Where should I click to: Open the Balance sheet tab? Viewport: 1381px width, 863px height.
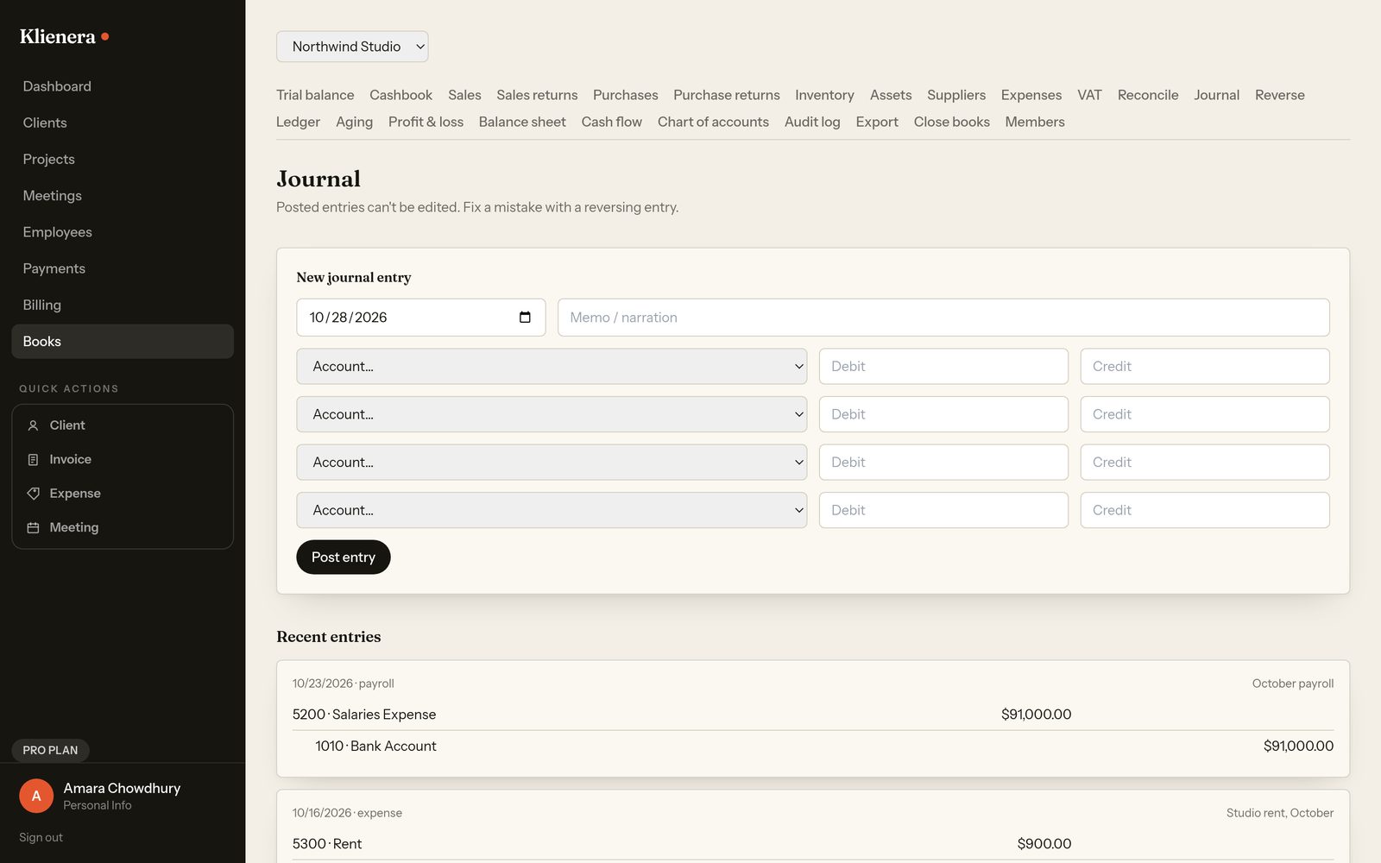pos(522,122)
